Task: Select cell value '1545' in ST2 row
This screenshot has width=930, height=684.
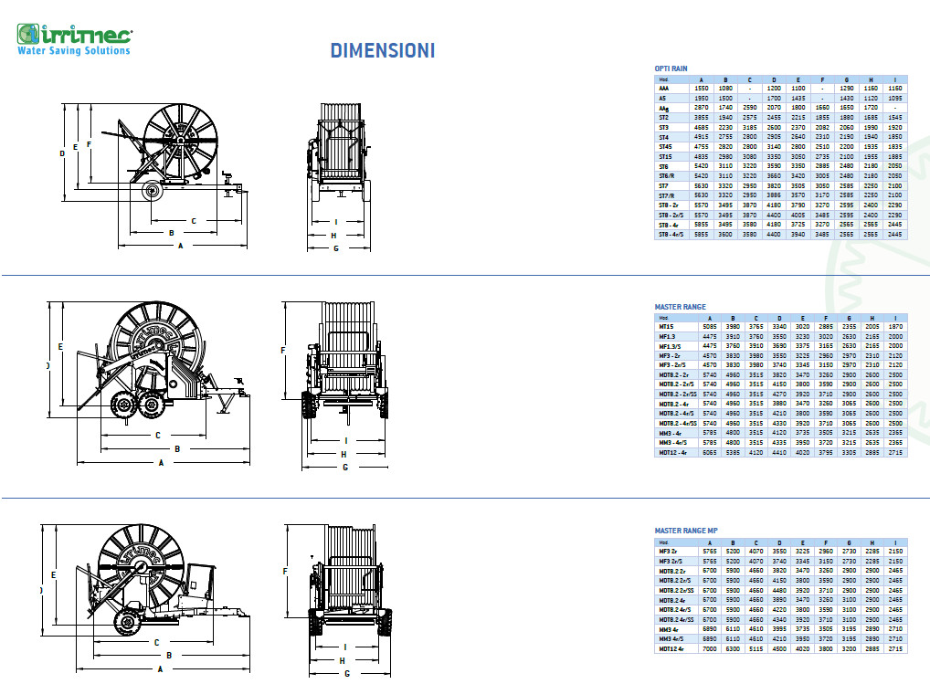Action: (x=895, y=118)
